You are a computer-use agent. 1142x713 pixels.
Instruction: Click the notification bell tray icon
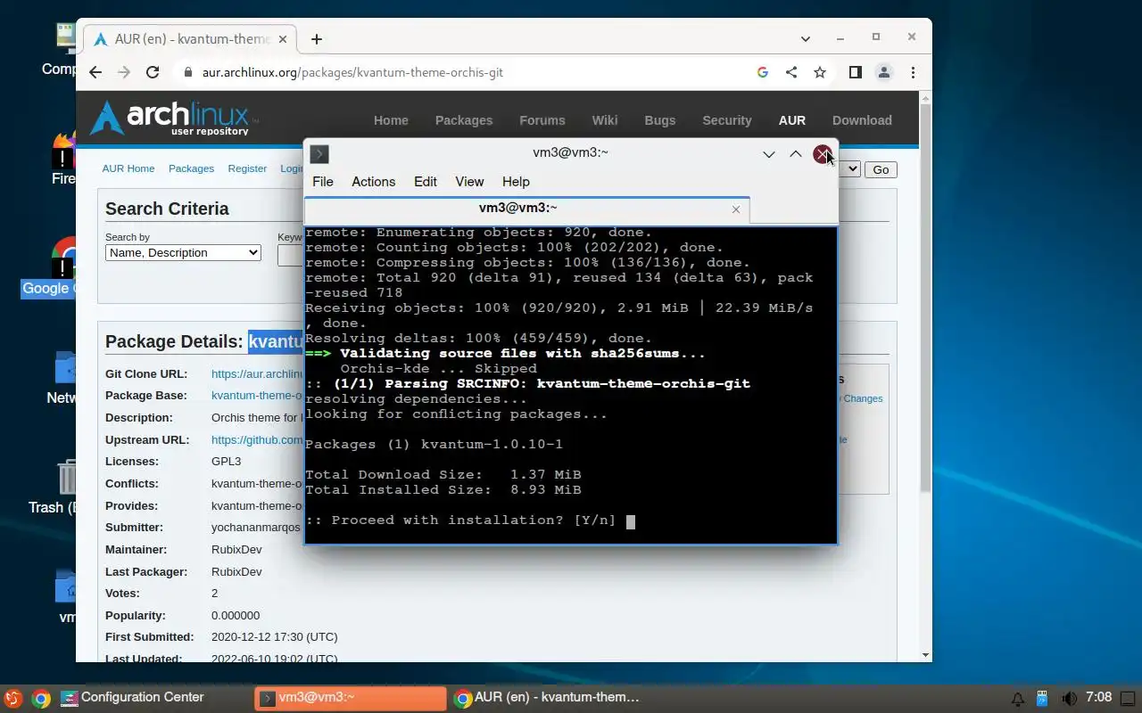(1017, 698)
